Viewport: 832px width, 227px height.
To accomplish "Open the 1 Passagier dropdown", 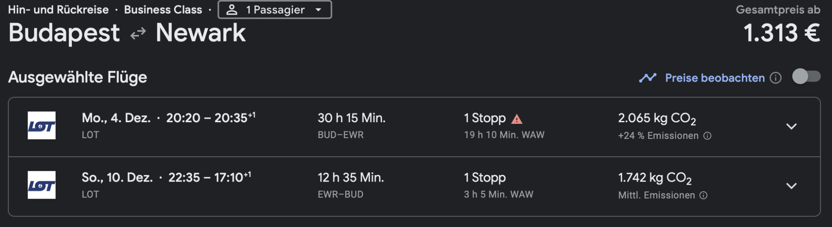I will click(x=275, y=10).
